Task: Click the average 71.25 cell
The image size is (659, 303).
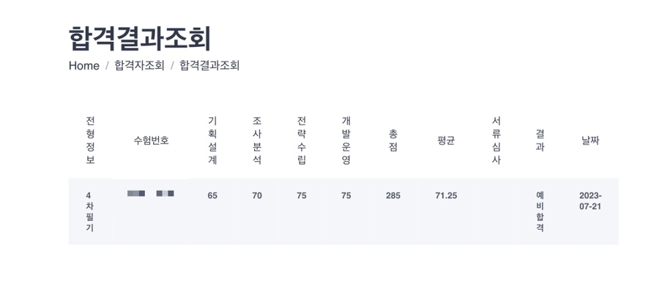Action: pyautogui.click(x=446, y=195)
